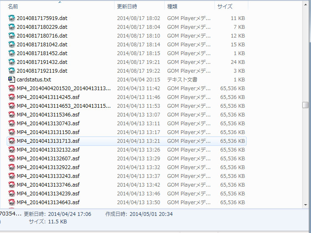Select file name 20140817192119.dat
Screen dimensions: 311x233
point(42,71)
